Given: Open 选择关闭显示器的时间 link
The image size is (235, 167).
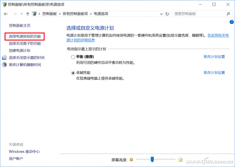Looking at the screenshot, I should click(x=27, y=57).
